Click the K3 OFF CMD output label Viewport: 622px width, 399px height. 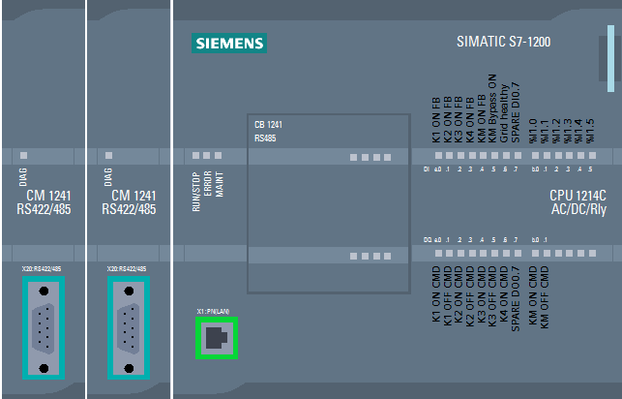(492, 295)
